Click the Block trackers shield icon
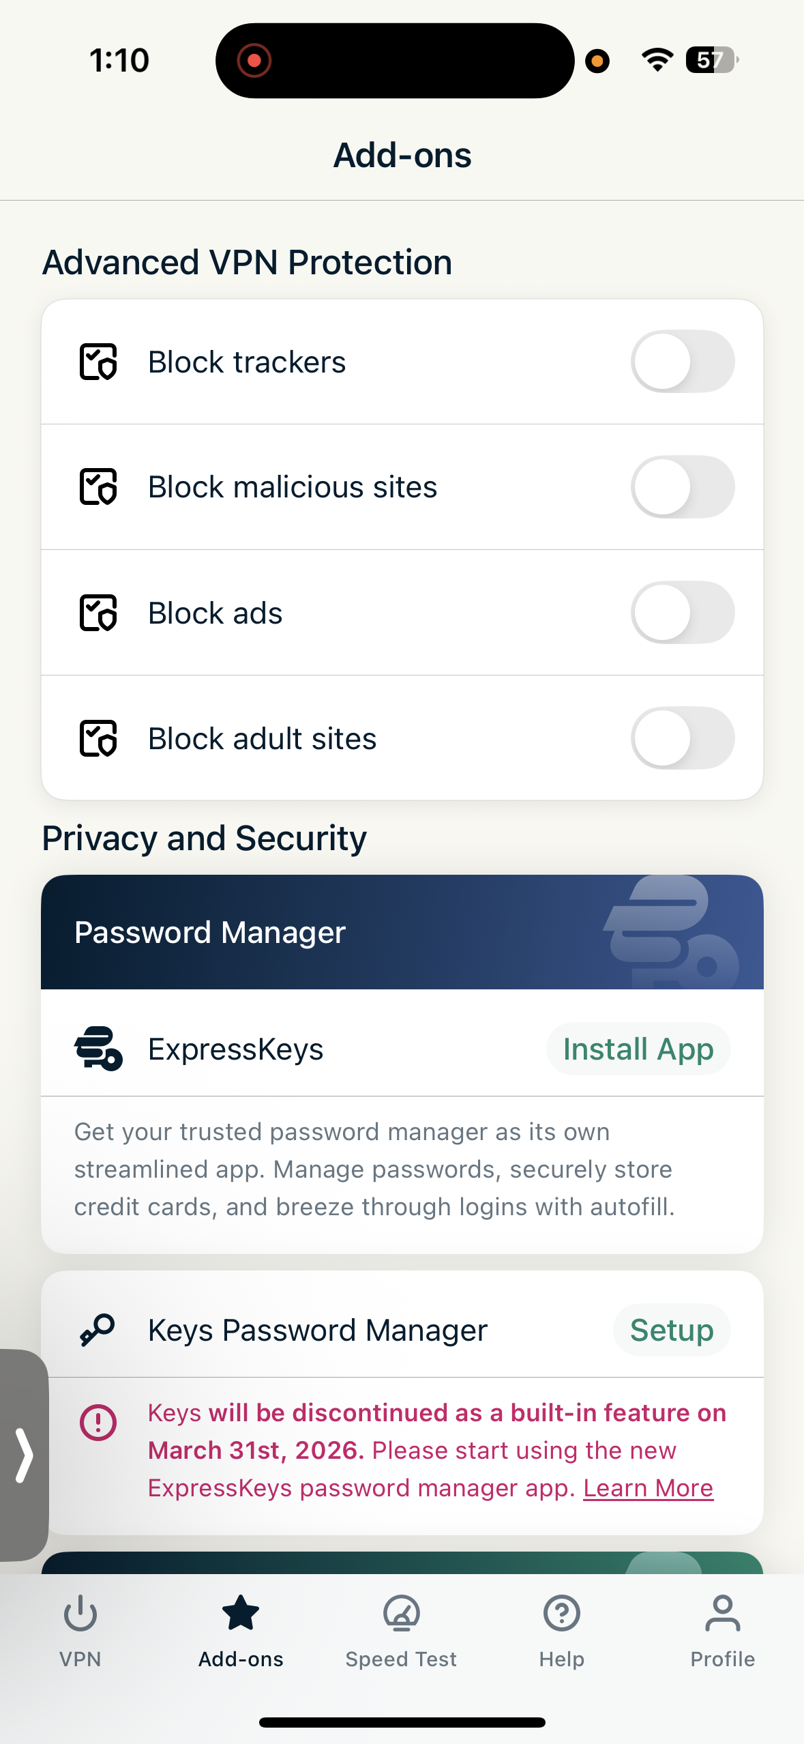Screen dimensions: 804x1744 point(99,362)
